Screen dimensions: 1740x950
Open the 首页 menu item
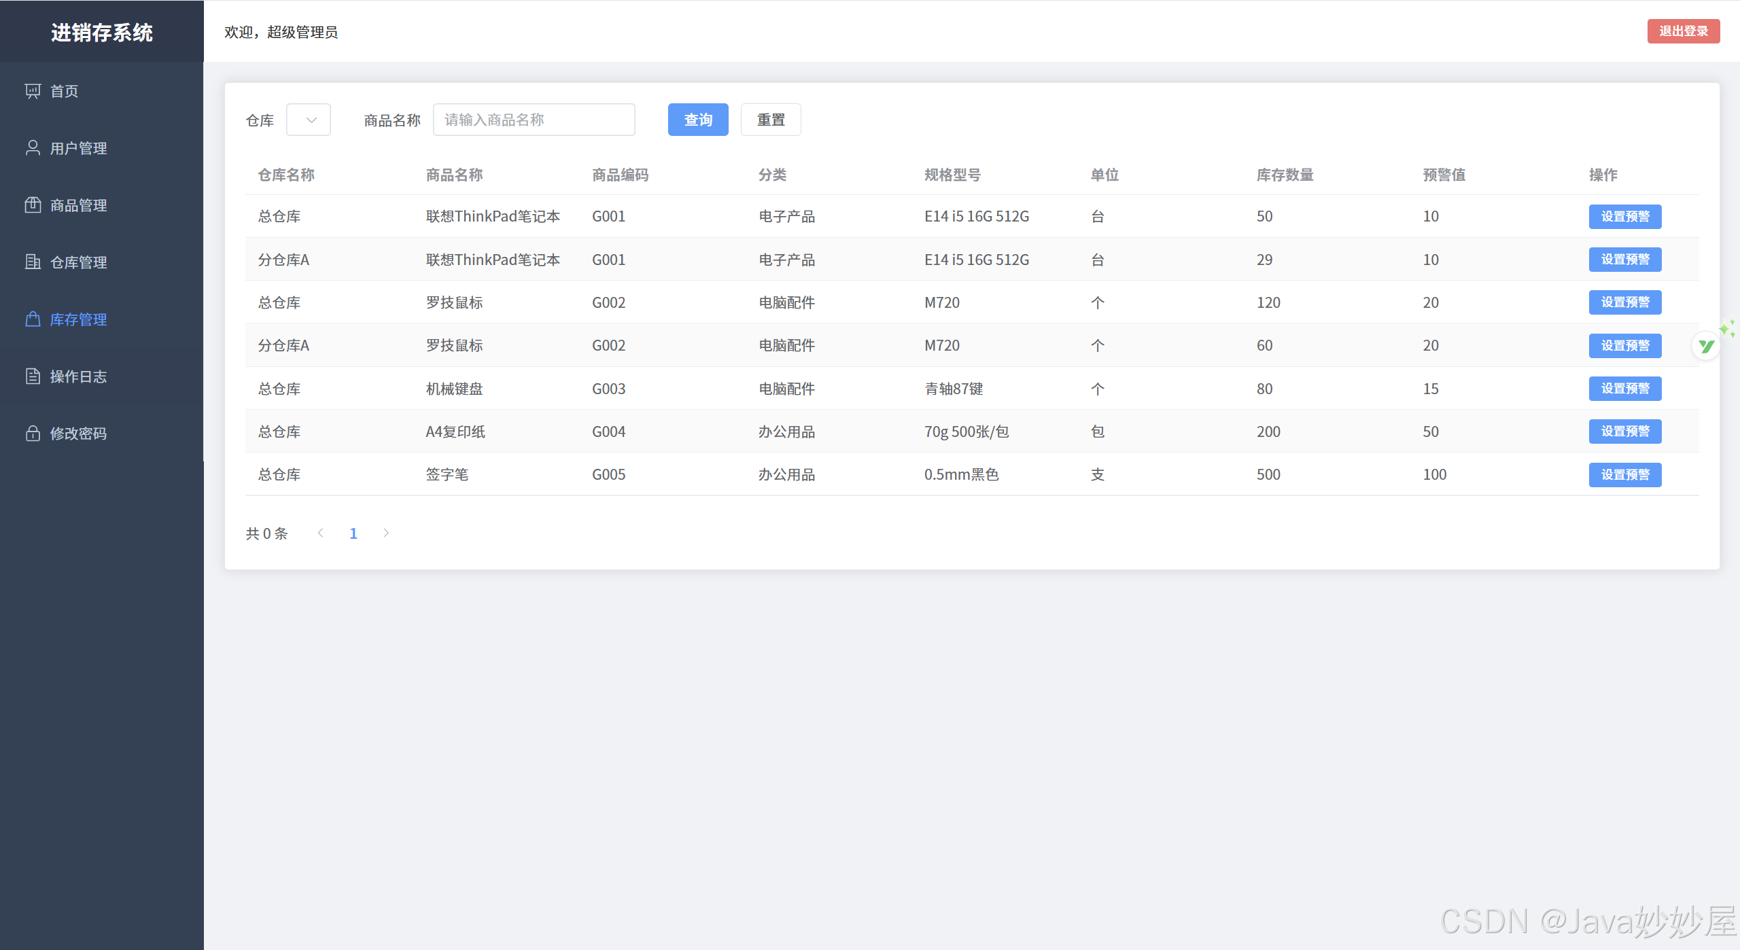(x=102, y=91)
